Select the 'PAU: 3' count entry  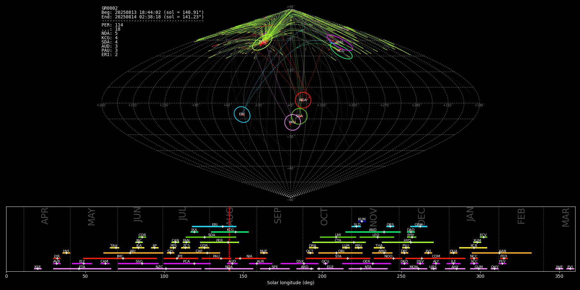click(x=110, y=50)
